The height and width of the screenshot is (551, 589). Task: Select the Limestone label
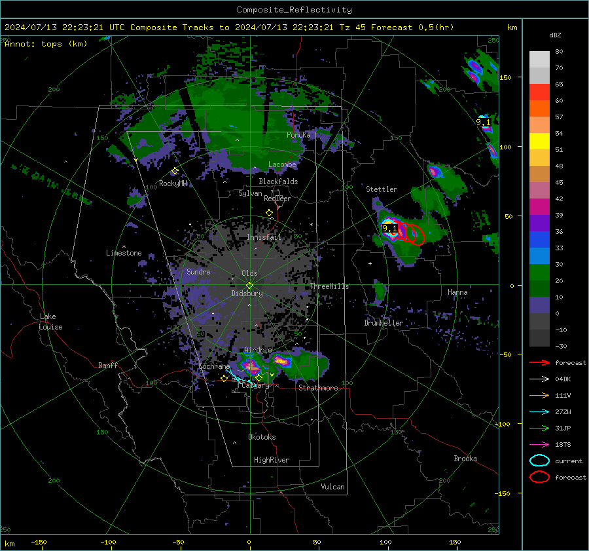tap(124, 253)
